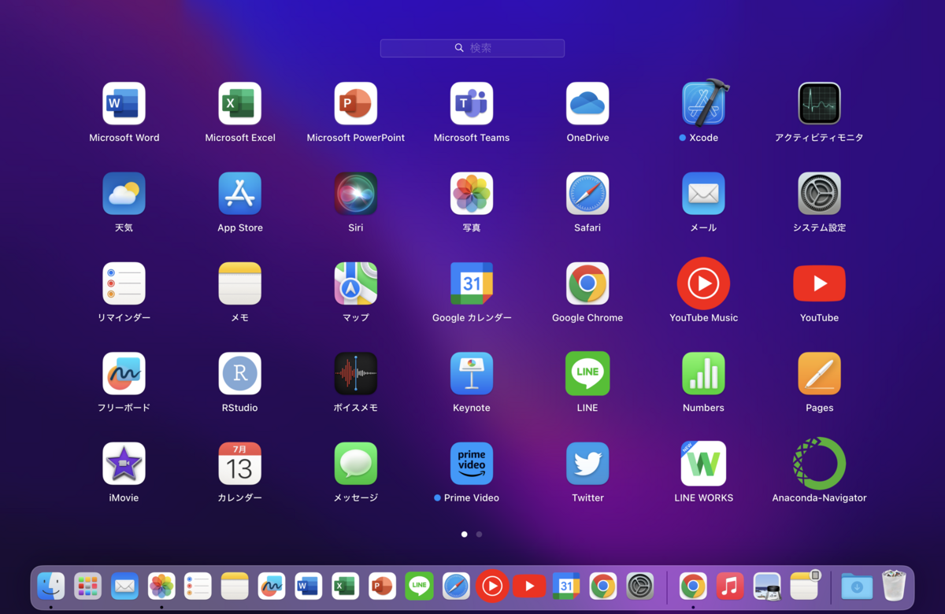This screenshot has width=945, height=614.
Task: Open メール app in the Launchpad grid
Action: (703, 194)
